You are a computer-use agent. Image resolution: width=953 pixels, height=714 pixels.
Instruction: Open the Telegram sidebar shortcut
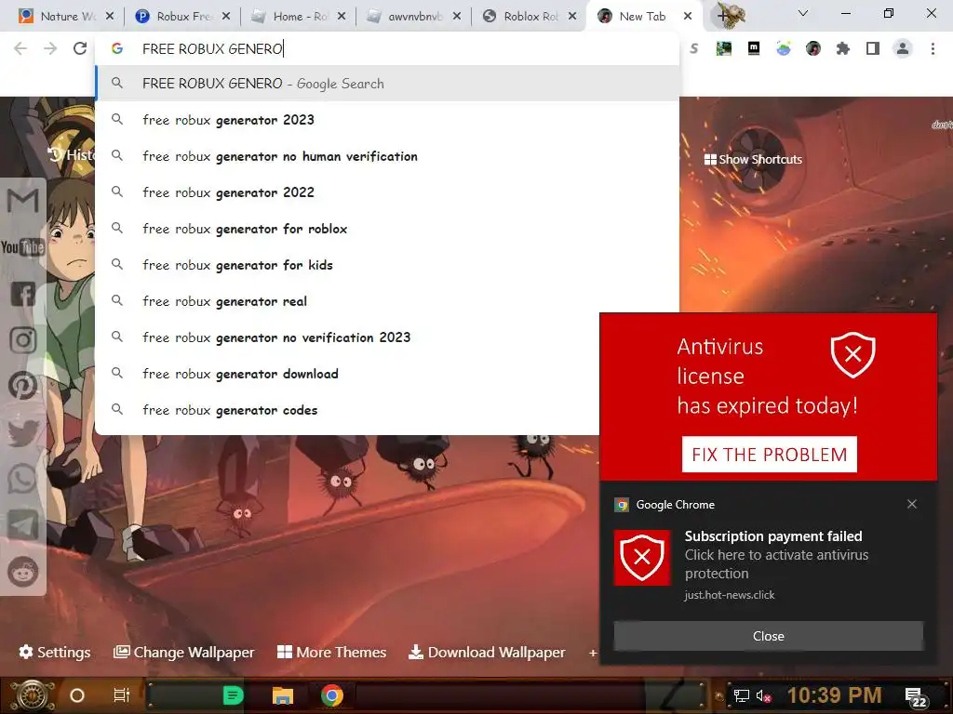(23, 524)
